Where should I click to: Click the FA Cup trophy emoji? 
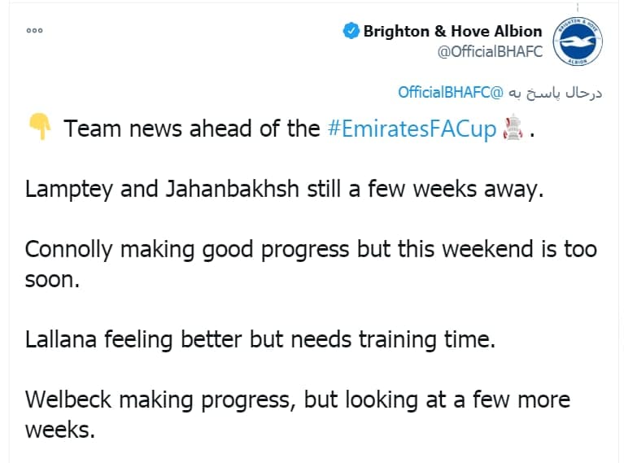[513, 128]
